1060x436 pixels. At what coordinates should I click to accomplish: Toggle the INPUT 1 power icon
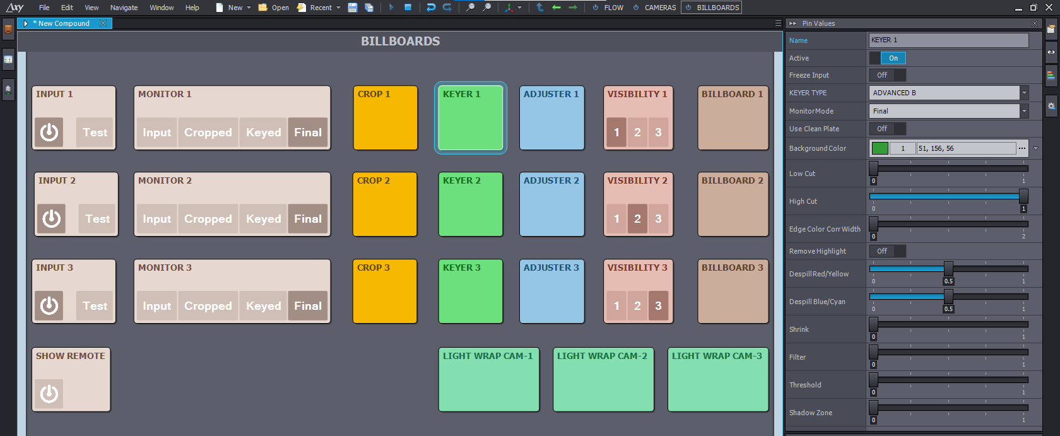click(x=49, y=133)
